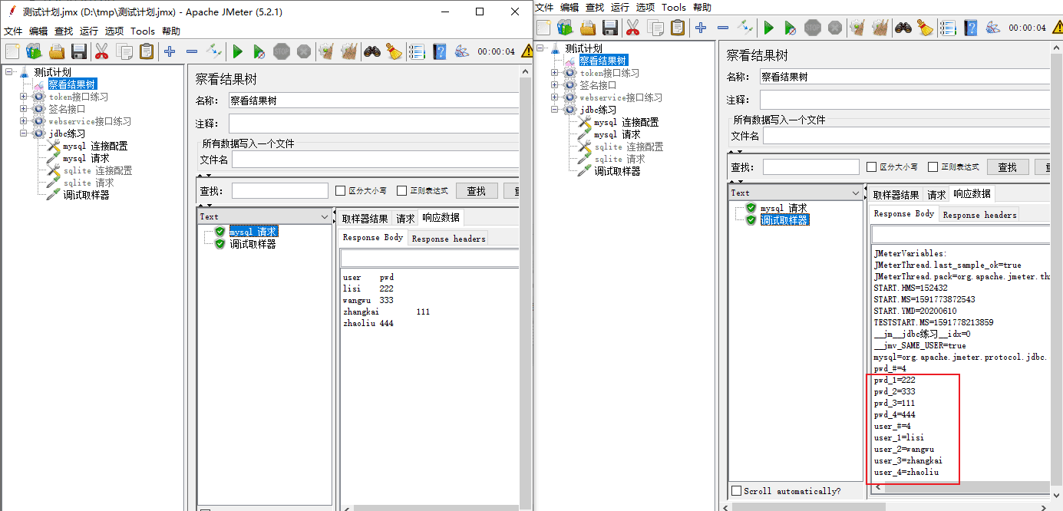Image resolution: width=1063 pixels, height=511 pixels.
Task: Select sqlite 连接配置 in 测试计划.jmx titled window tree
Action: pos(97,170)
